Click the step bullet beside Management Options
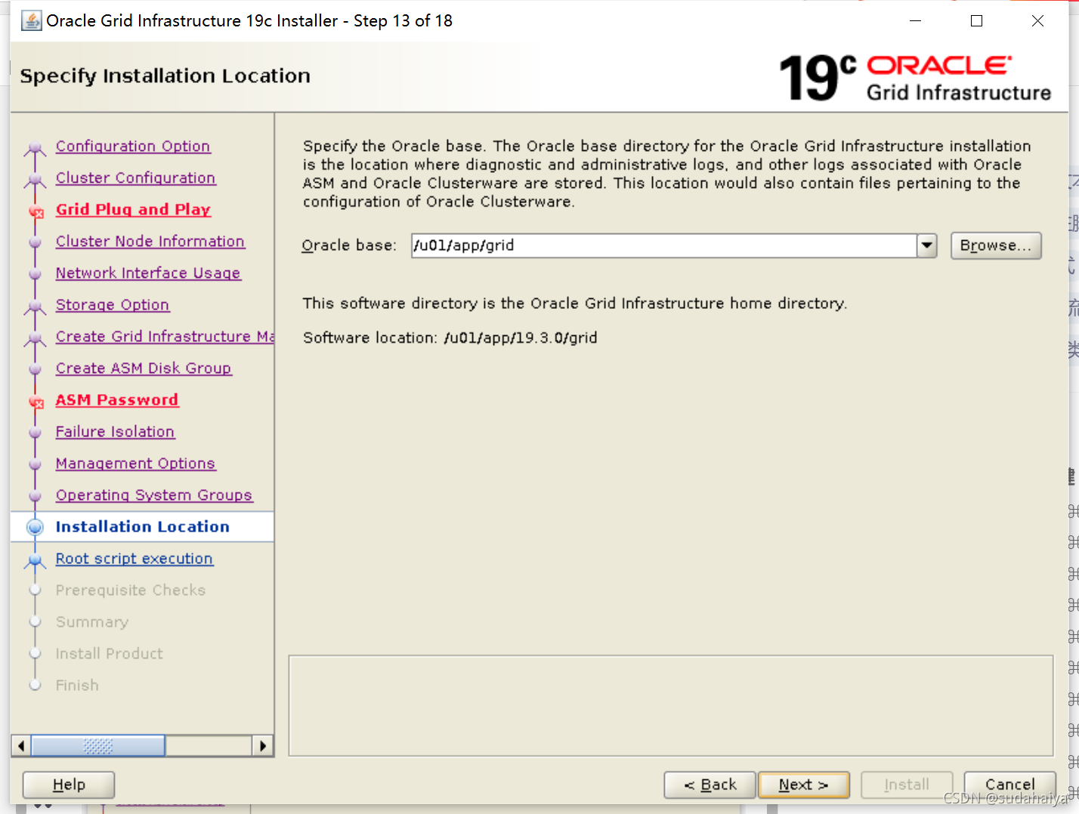The width and height of the screenshot is (1079, 814). coord(35,464)
